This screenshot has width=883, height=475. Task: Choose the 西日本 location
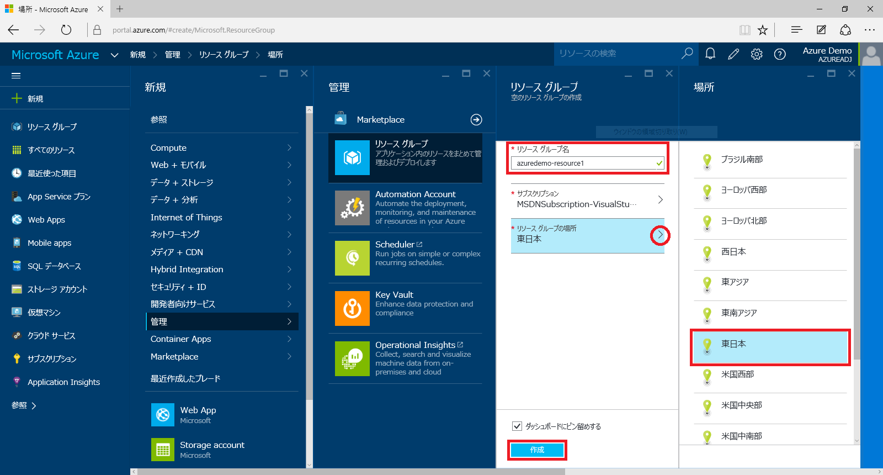[770, 255]
